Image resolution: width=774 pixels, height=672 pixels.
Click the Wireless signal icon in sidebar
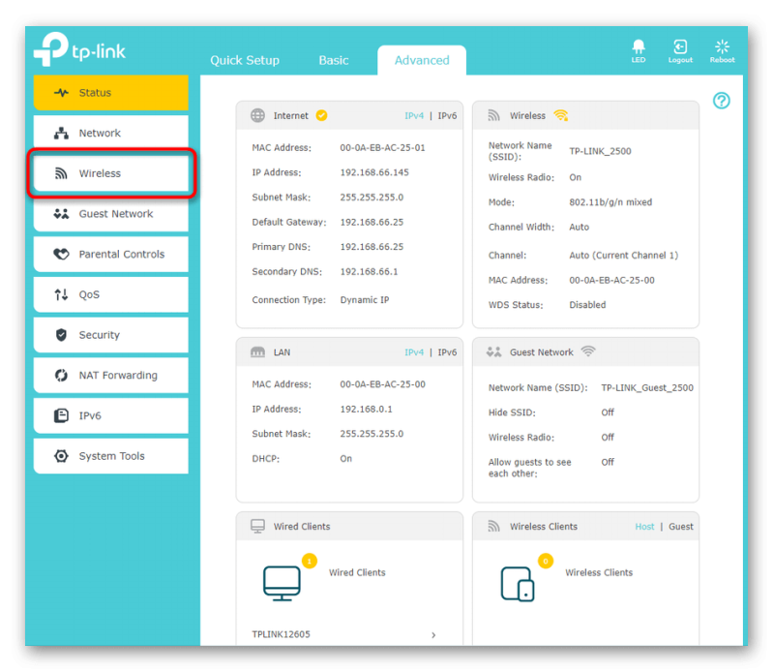point(61,173)
